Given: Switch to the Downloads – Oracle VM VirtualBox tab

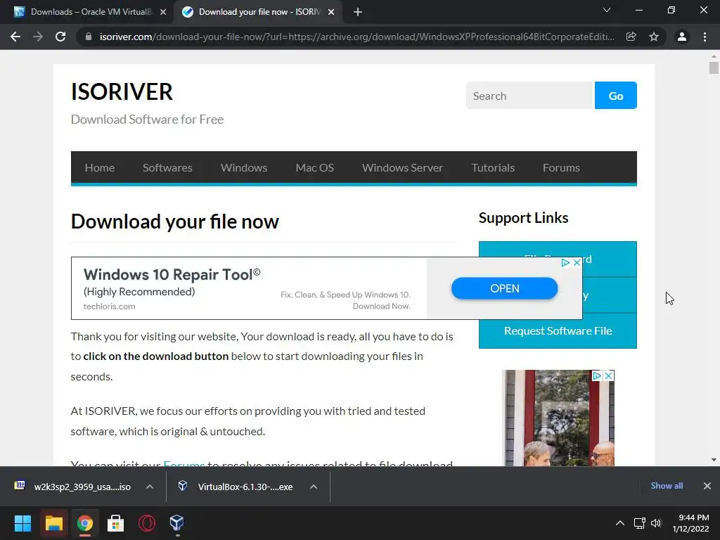Looking at the screenshot, I should pyautogui.click(x=91, y=12).
